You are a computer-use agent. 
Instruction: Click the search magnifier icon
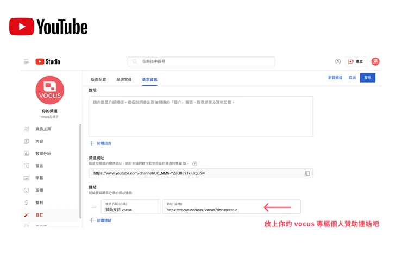[x=134, y=61]
